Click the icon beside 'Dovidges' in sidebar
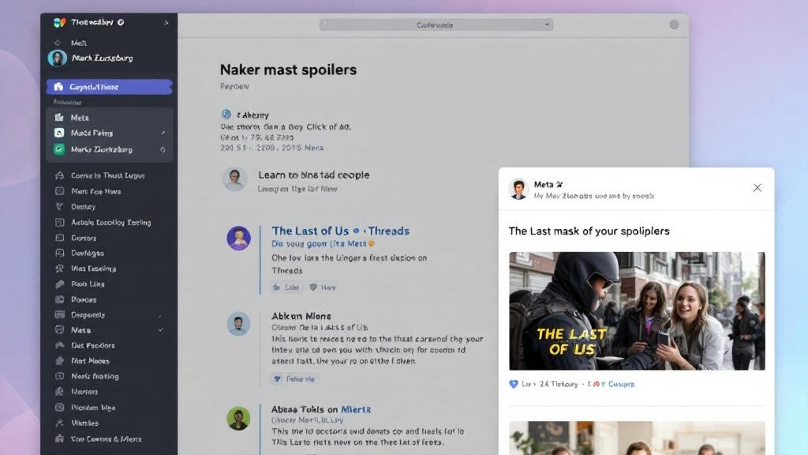The width and height of the screenshot is (808, 455). [x=59, y=254]
